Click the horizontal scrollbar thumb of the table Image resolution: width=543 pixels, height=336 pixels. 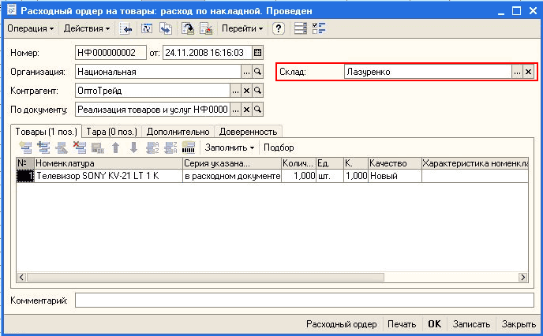[205, 277]
